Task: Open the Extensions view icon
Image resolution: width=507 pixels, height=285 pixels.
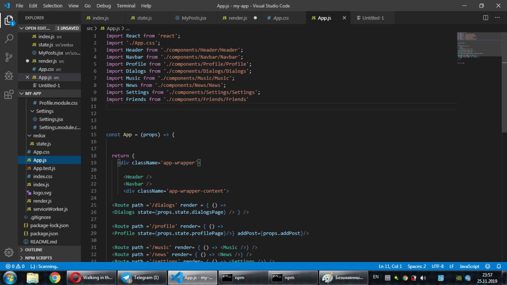Action: point(9,95)
